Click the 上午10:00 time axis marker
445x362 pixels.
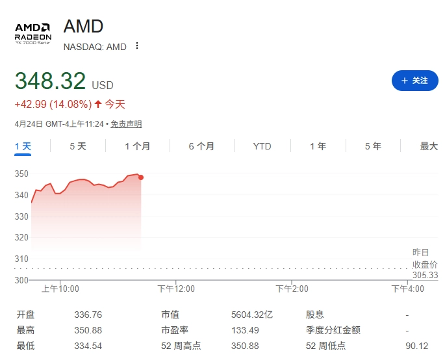coord(60,289)
